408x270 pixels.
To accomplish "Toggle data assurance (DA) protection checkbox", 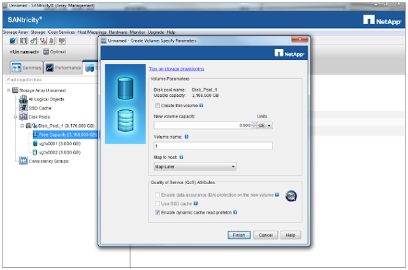I will (x=157, y=195).
